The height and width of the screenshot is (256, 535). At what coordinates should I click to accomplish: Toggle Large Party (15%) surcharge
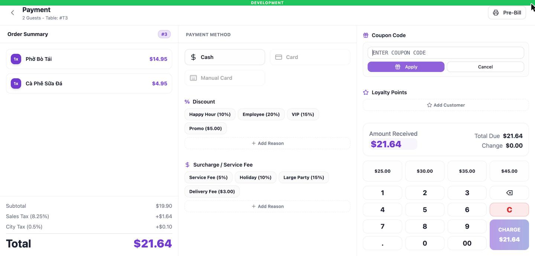tap(304, 177)
